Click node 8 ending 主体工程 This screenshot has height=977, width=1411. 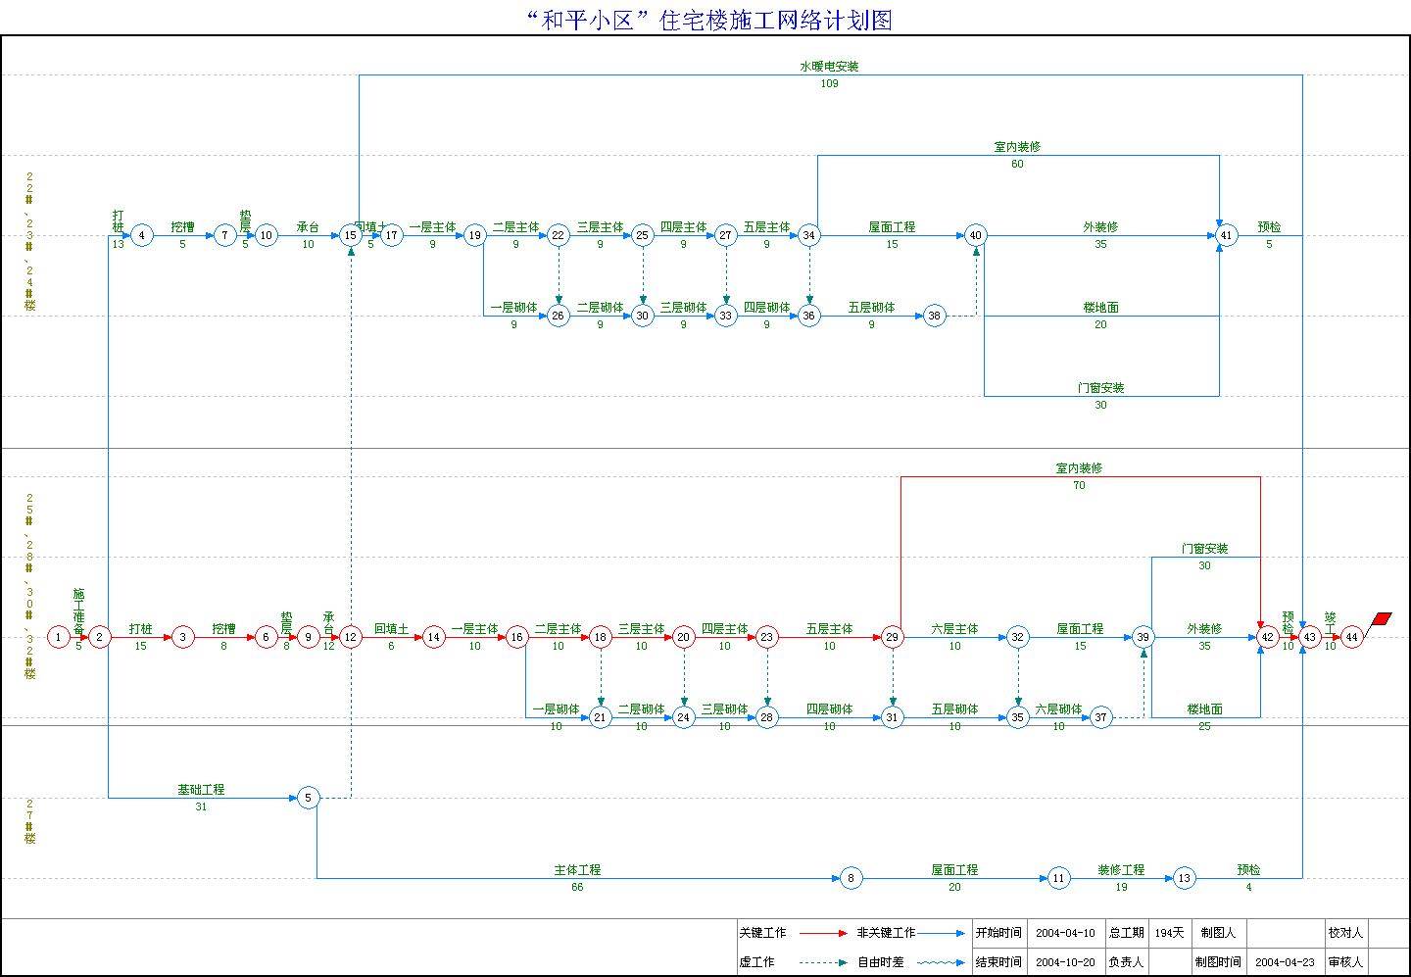tap(851, 878)
